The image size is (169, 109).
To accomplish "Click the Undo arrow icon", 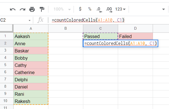I will 13,9.
